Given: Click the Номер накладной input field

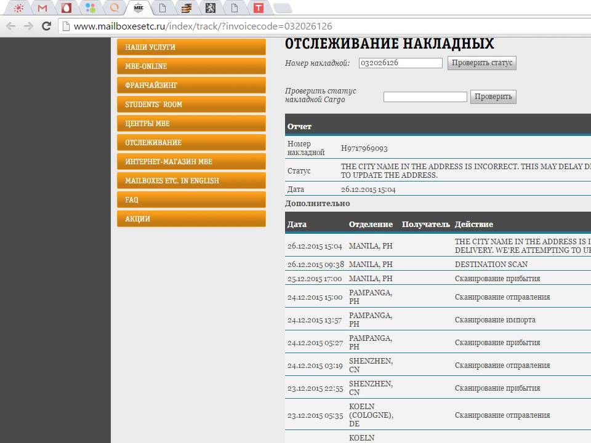Looking at the screenshot, I should [x=400, y=63].
